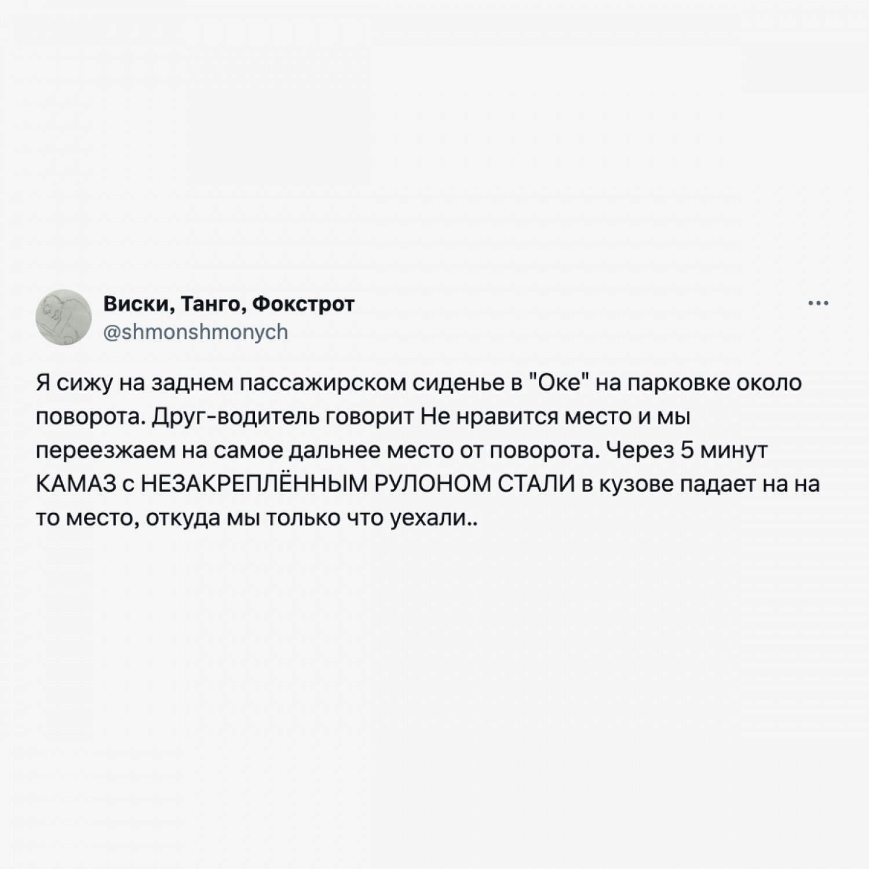
Task: Click the text line starting with переезжаем
Action: point(401,451)
